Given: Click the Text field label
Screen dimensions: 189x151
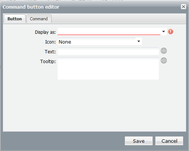Looking at the screenshot, I should click(x=50, y=51).
